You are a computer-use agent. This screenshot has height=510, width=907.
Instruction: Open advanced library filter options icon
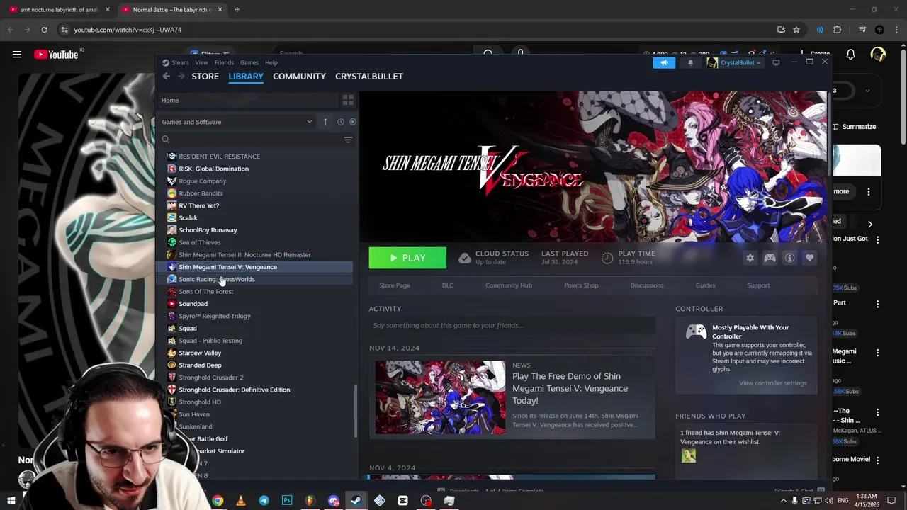348,140
